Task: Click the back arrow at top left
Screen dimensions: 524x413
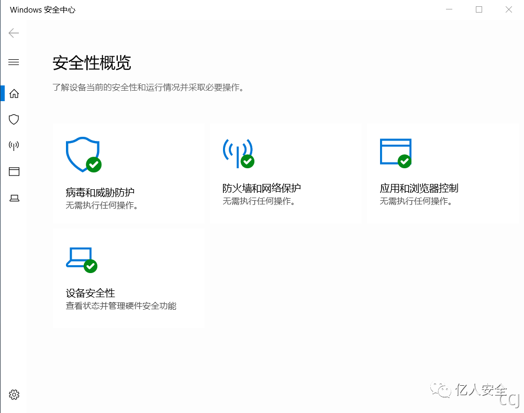Action: 13,32
